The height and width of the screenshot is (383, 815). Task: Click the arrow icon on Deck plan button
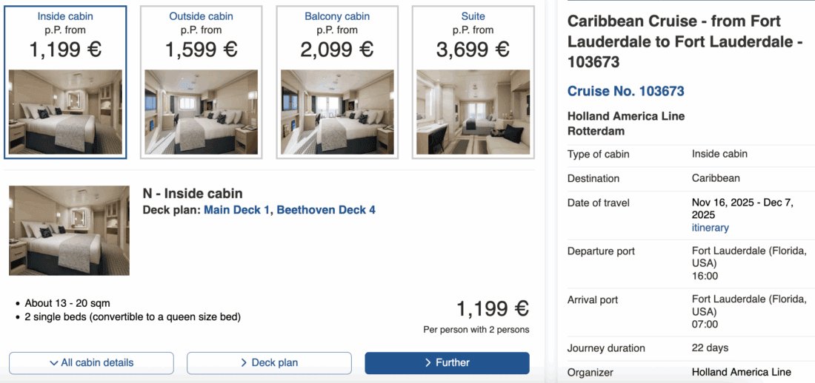pyautogui.click(x=244, y=363)
